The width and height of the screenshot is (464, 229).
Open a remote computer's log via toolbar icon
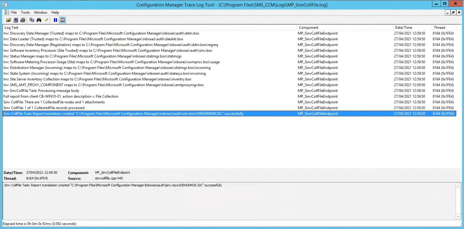(15, 20)
